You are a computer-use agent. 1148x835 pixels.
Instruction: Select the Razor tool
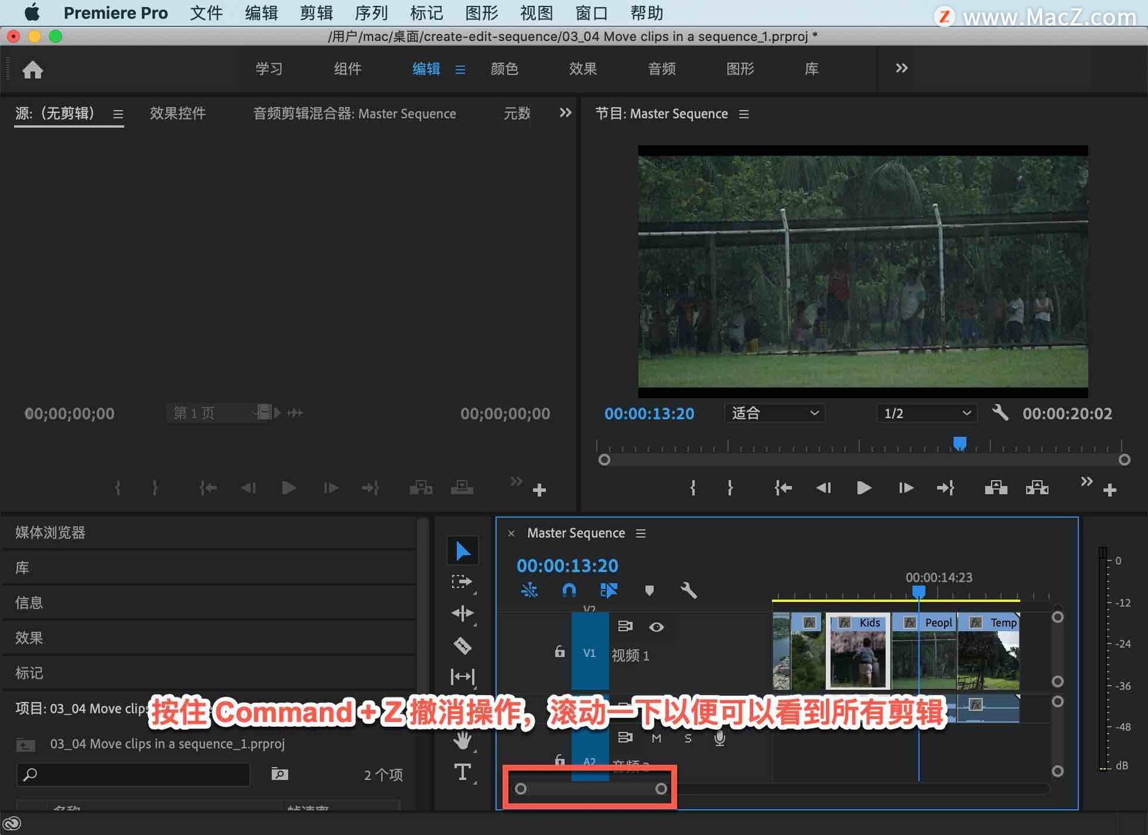pyautogui.click(x=462, y=646)
